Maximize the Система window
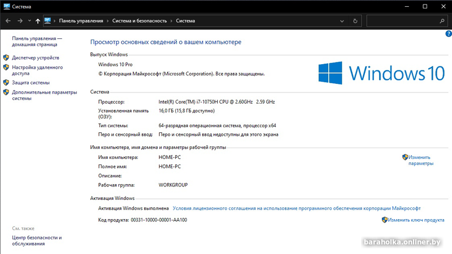Viewport: 452px width, 254px height. (425, 6)
